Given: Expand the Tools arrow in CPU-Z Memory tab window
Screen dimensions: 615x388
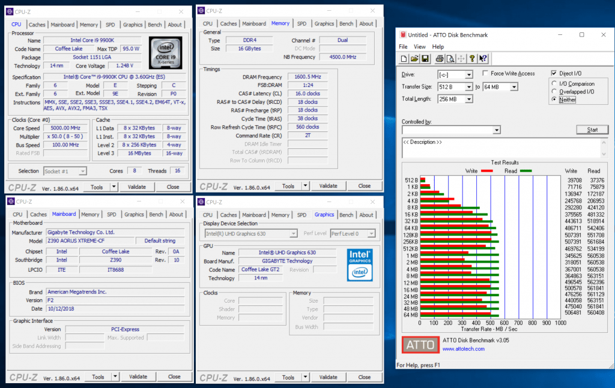Looking at the screenshot, I should tap(305, 186).
